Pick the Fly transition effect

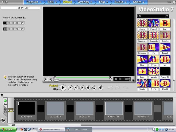tap(154, 47)
